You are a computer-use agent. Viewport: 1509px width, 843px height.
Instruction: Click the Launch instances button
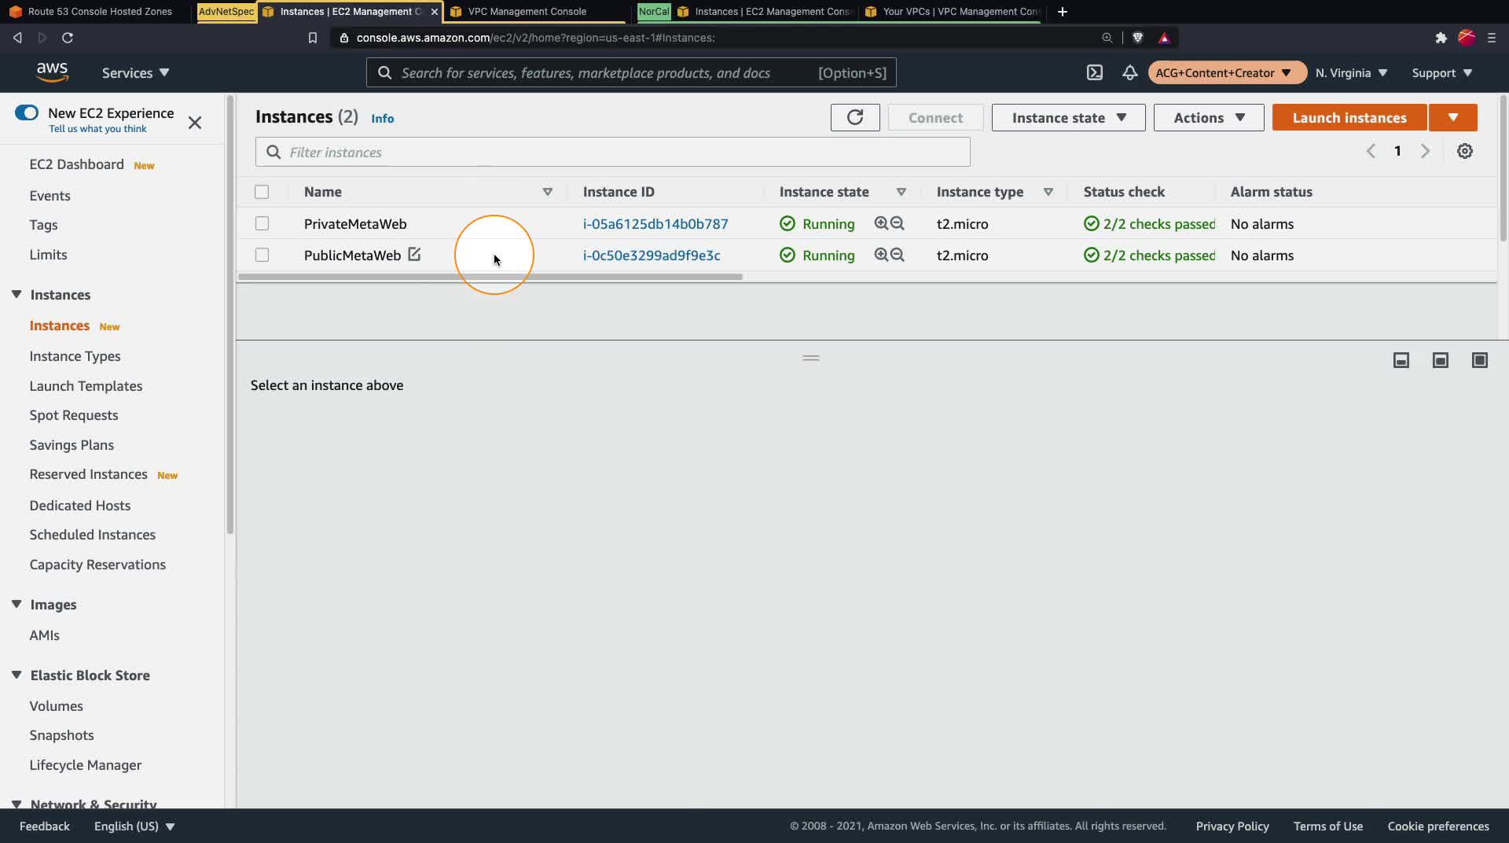(1349, 117)
